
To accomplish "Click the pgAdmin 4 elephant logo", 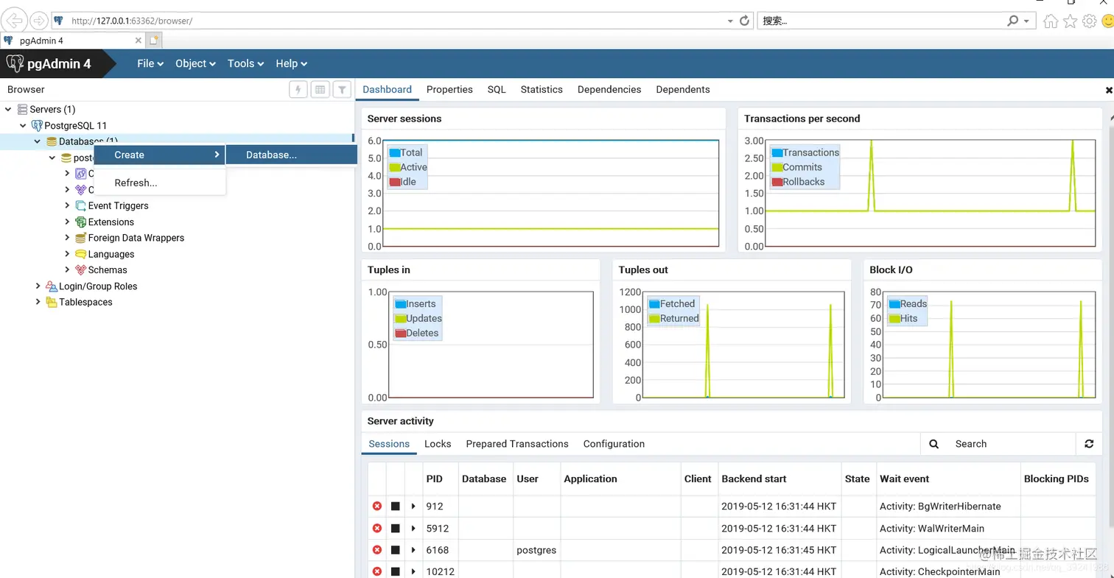I will (15, 64).
